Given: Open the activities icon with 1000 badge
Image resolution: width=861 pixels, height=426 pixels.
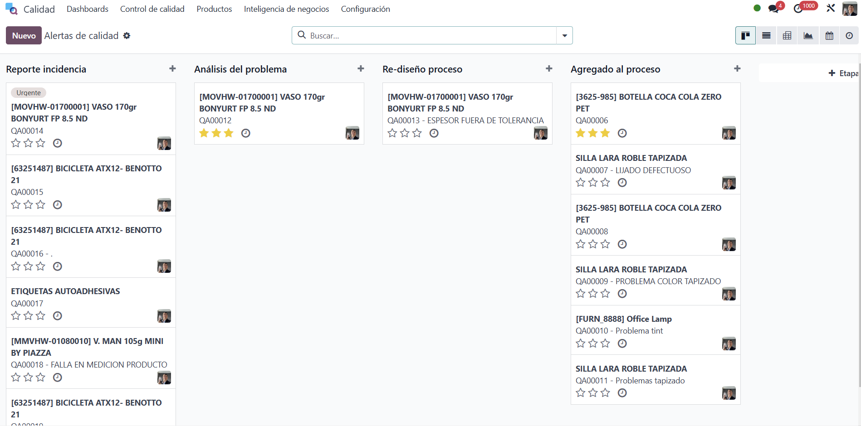Looking at the screenshot, I should click(798, 9).
